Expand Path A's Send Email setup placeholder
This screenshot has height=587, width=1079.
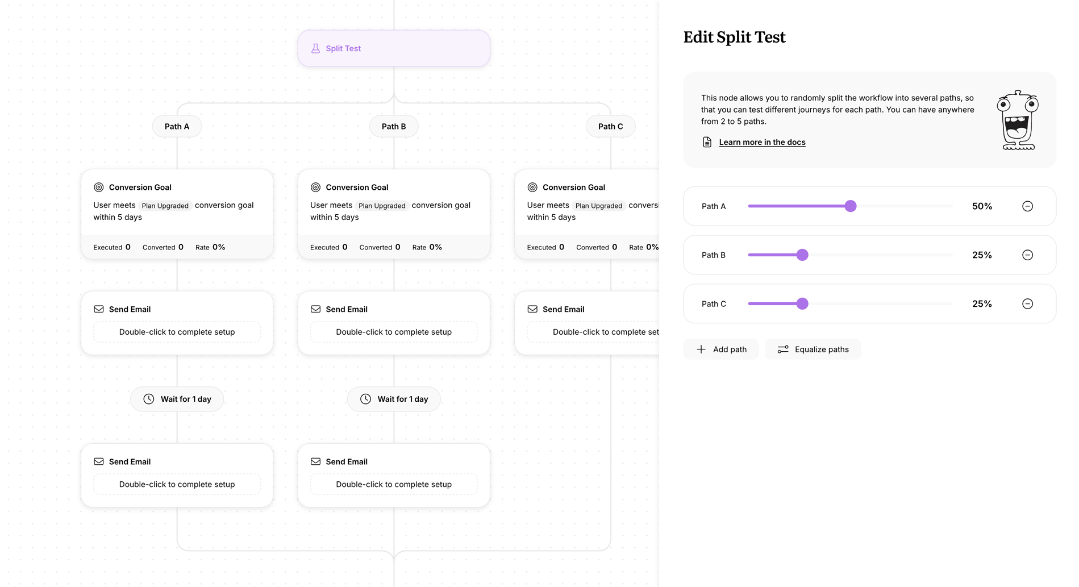177,332
